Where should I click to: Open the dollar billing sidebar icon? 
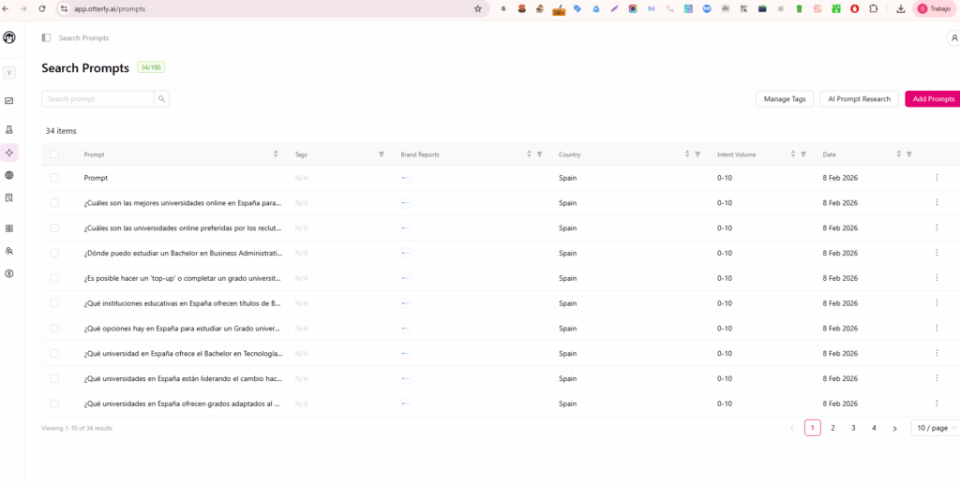[x=9, y=273]
